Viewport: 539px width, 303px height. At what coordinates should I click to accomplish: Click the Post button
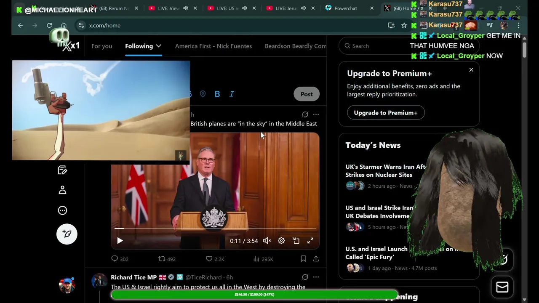(x=307, y=94)
